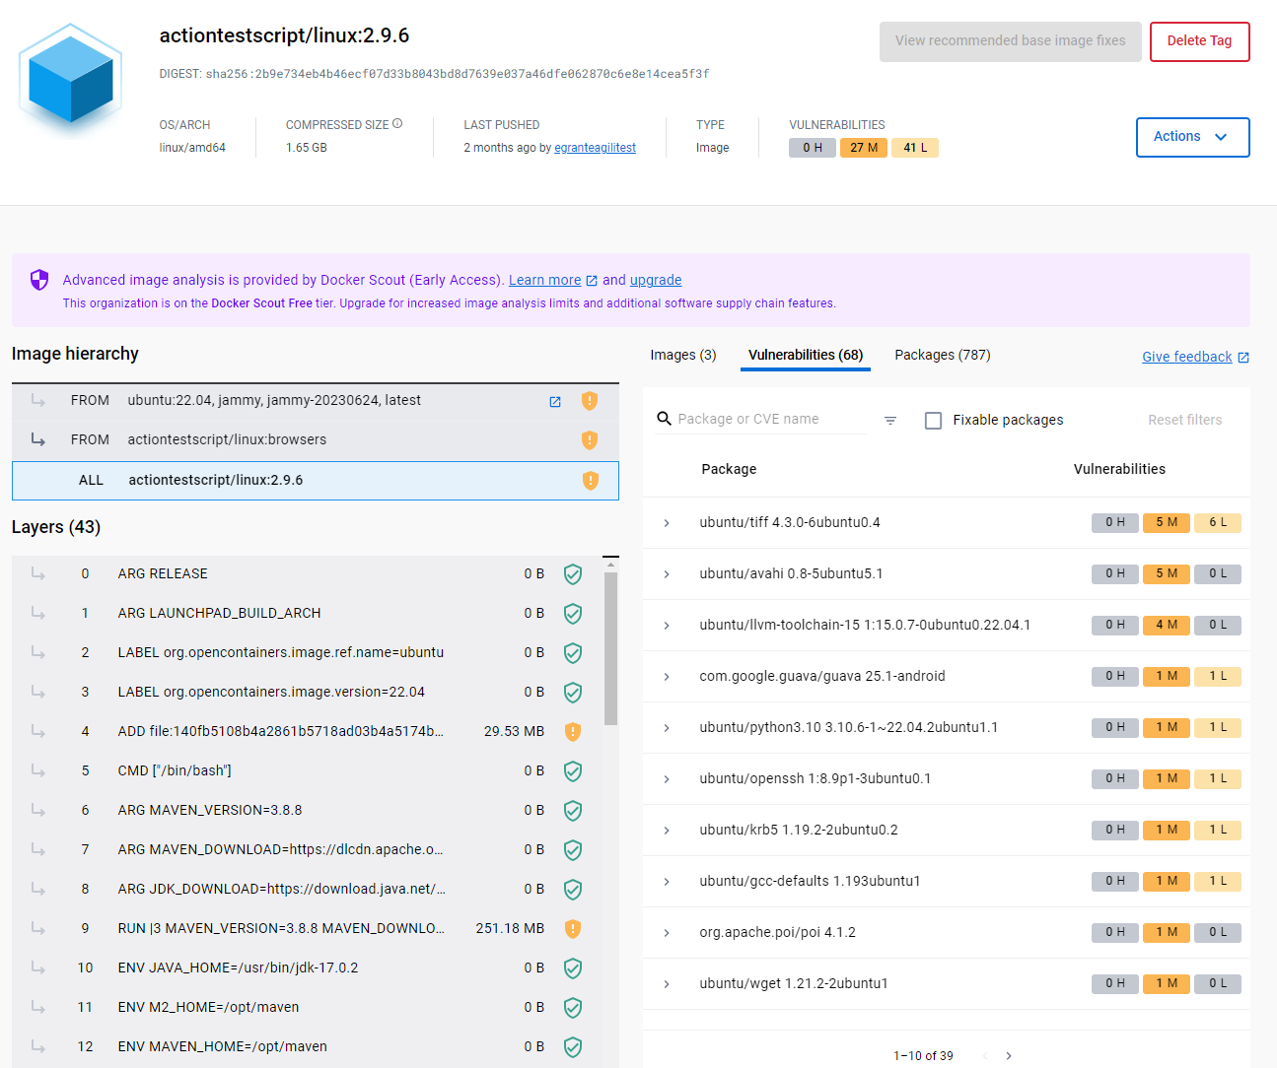Click the Docker Scout shield icon in banner

pos(39,280)
